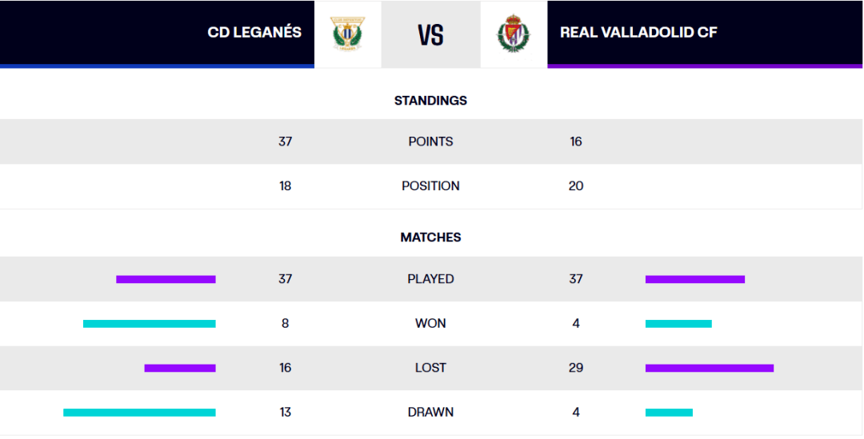Image resolution: width=864 pixels, height=439 pixels.
Task: Click Leganés purple PLAYED bar
Action: [x=166, y=279]
